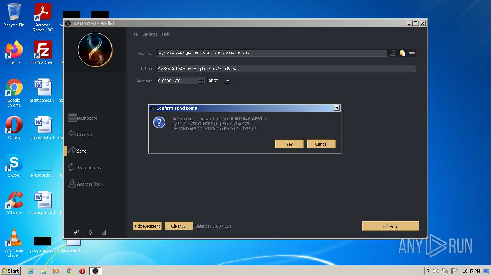491x276 pixels.
Task: Open Opera from the taskbar
Action: tap(82, 271)
